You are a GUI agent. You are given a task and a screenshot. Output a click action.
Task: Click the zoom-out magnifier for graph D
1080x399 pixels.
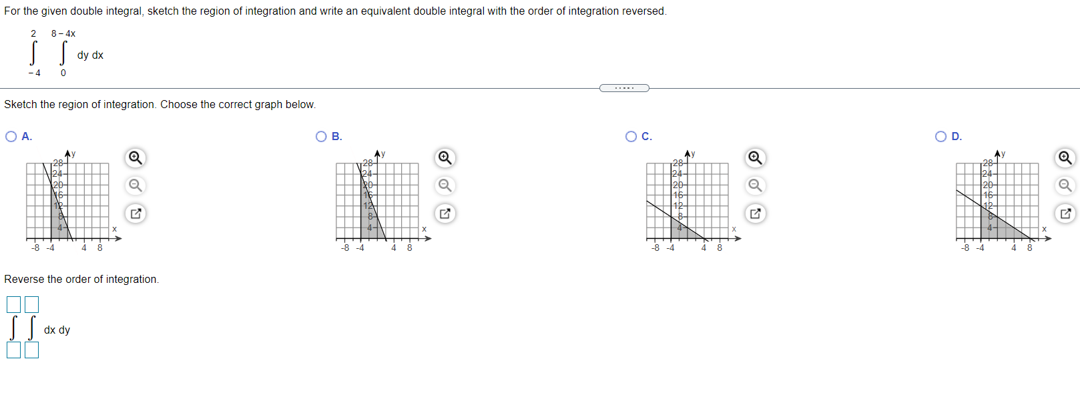pos(1065,186)
